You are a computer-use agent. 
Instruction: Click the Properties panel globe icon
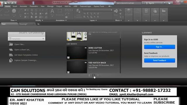129,11
